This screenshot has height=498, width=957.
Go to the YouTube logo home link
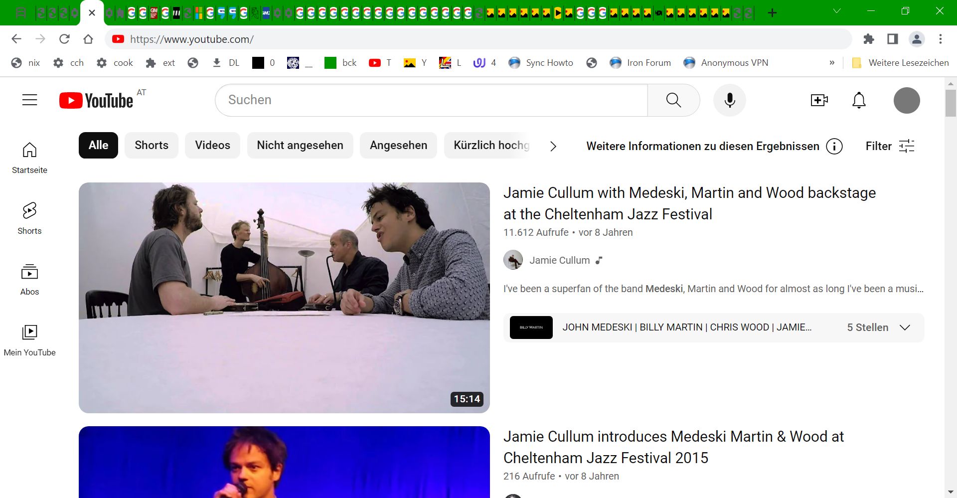pos(97,100)
